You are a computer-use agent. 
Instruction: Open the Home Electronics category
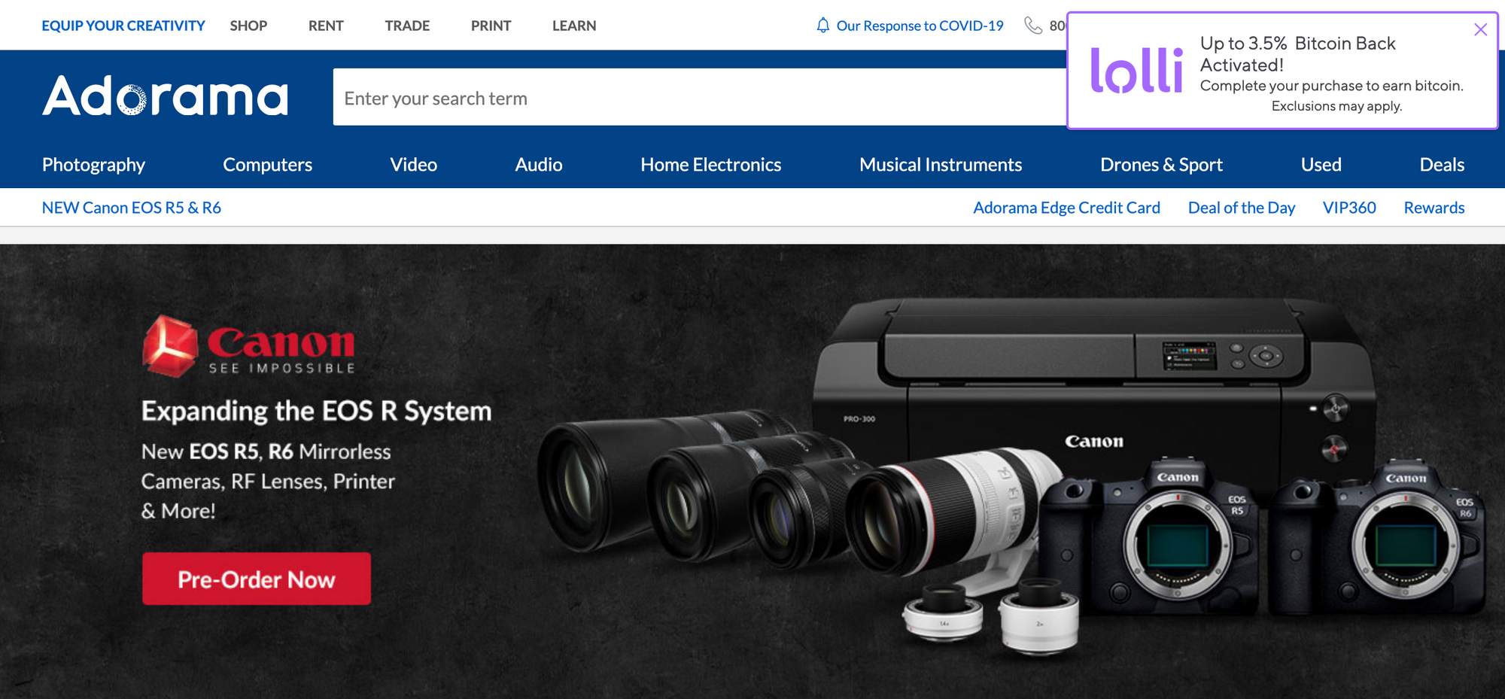(710, 165)
